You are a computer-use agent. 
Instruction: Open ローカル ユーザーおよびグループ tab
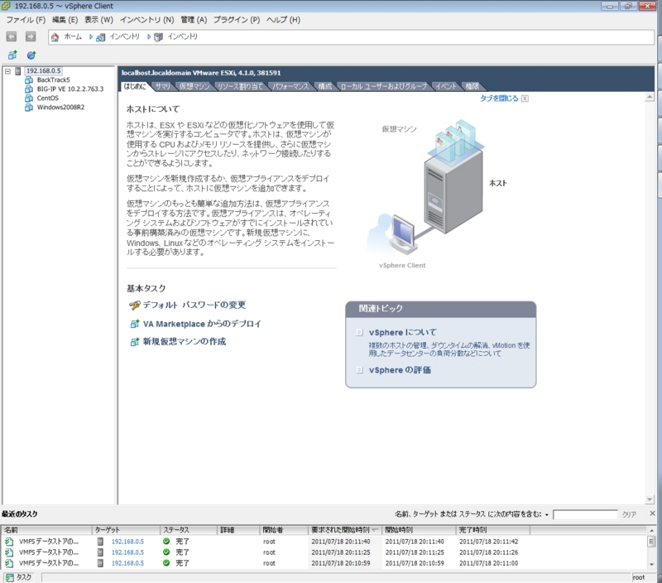tap(383, 87)
